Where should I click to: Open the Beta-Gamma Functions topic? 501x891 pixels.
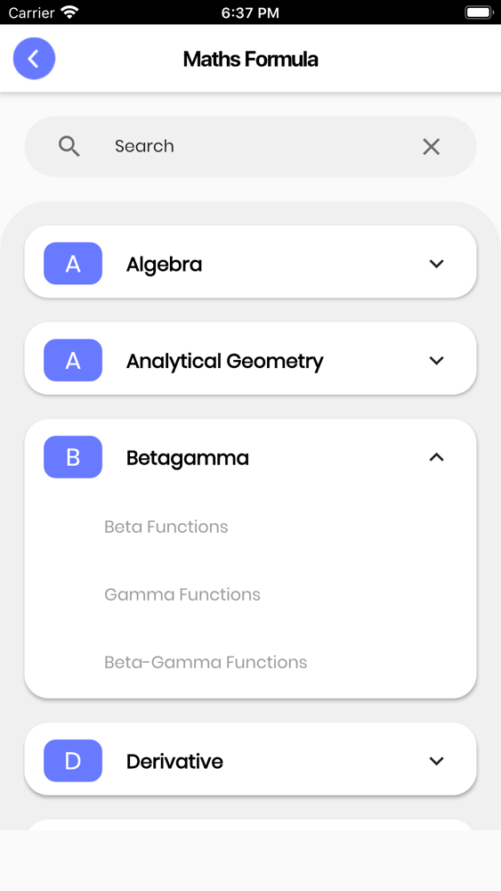click(x=206, y=662)
